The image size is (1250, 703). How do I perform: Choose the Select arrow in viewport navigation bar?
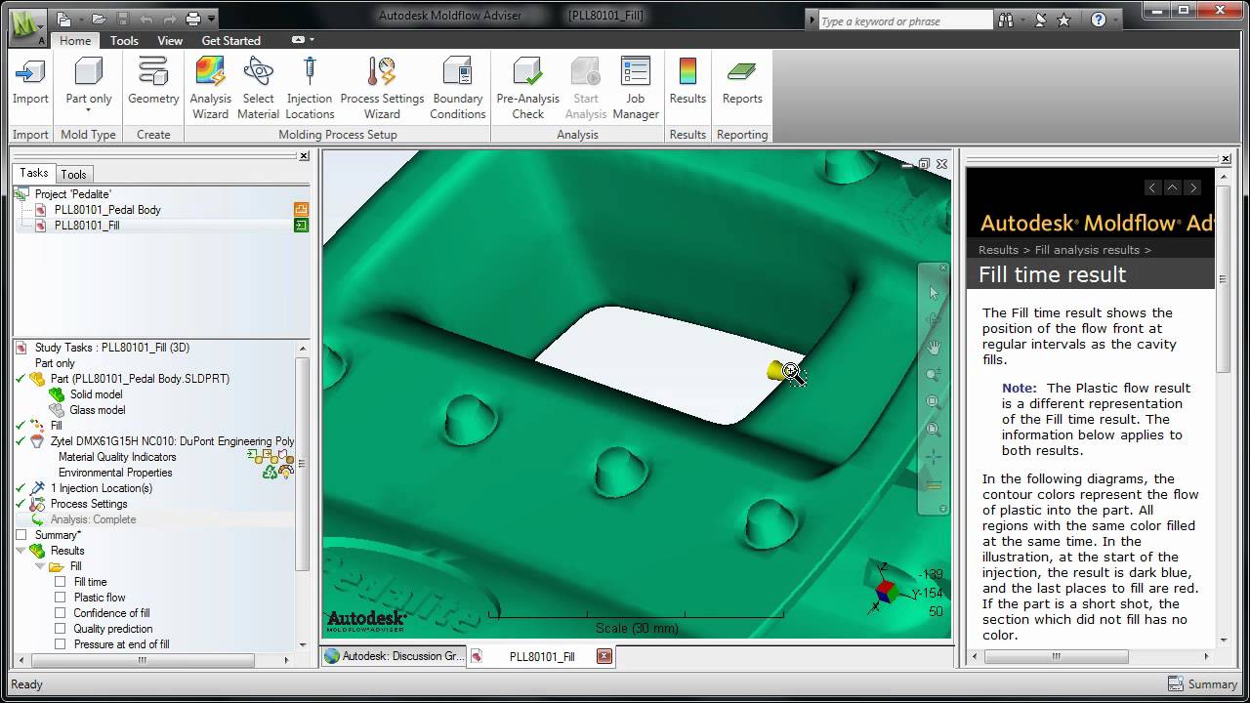[x=933, y=293]
